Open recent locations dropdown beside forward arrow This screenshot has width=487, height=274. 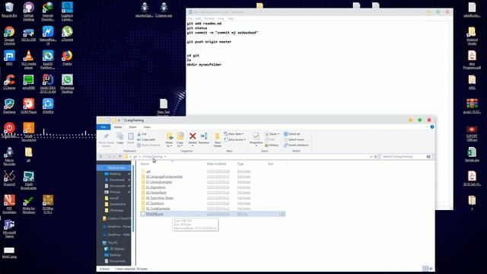114,157
